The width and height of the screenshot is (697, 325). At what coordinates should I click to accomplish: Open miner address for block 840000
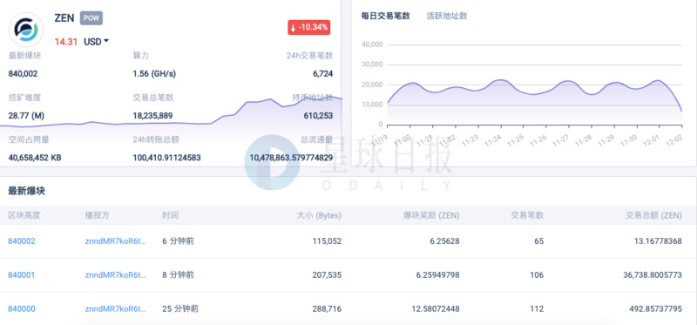tap(116, 308)
